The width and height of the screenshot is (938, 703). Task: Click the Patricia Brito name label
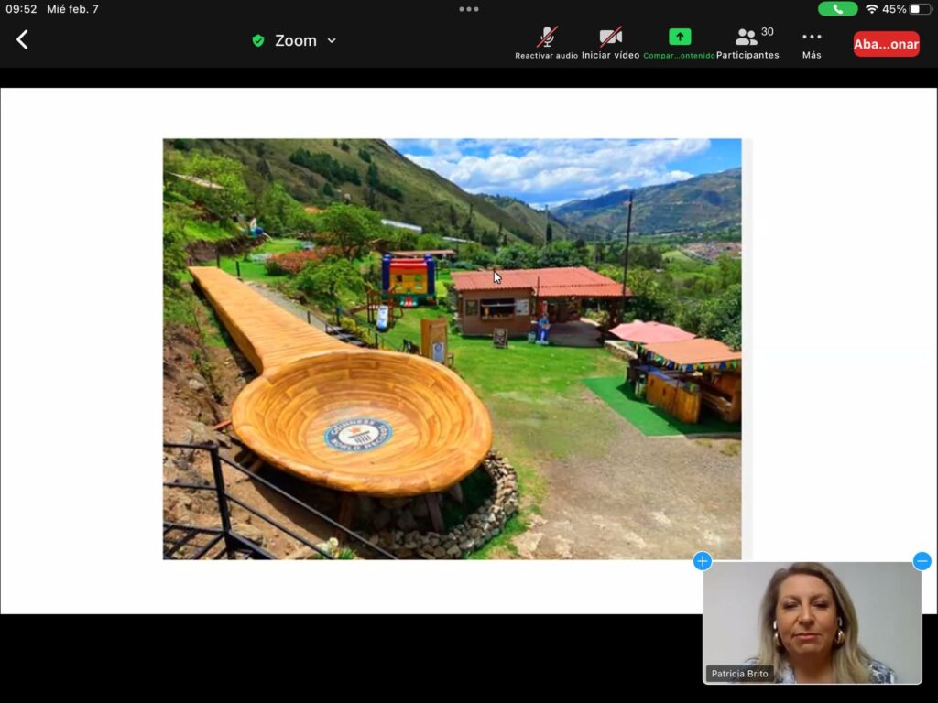[741, 674]
